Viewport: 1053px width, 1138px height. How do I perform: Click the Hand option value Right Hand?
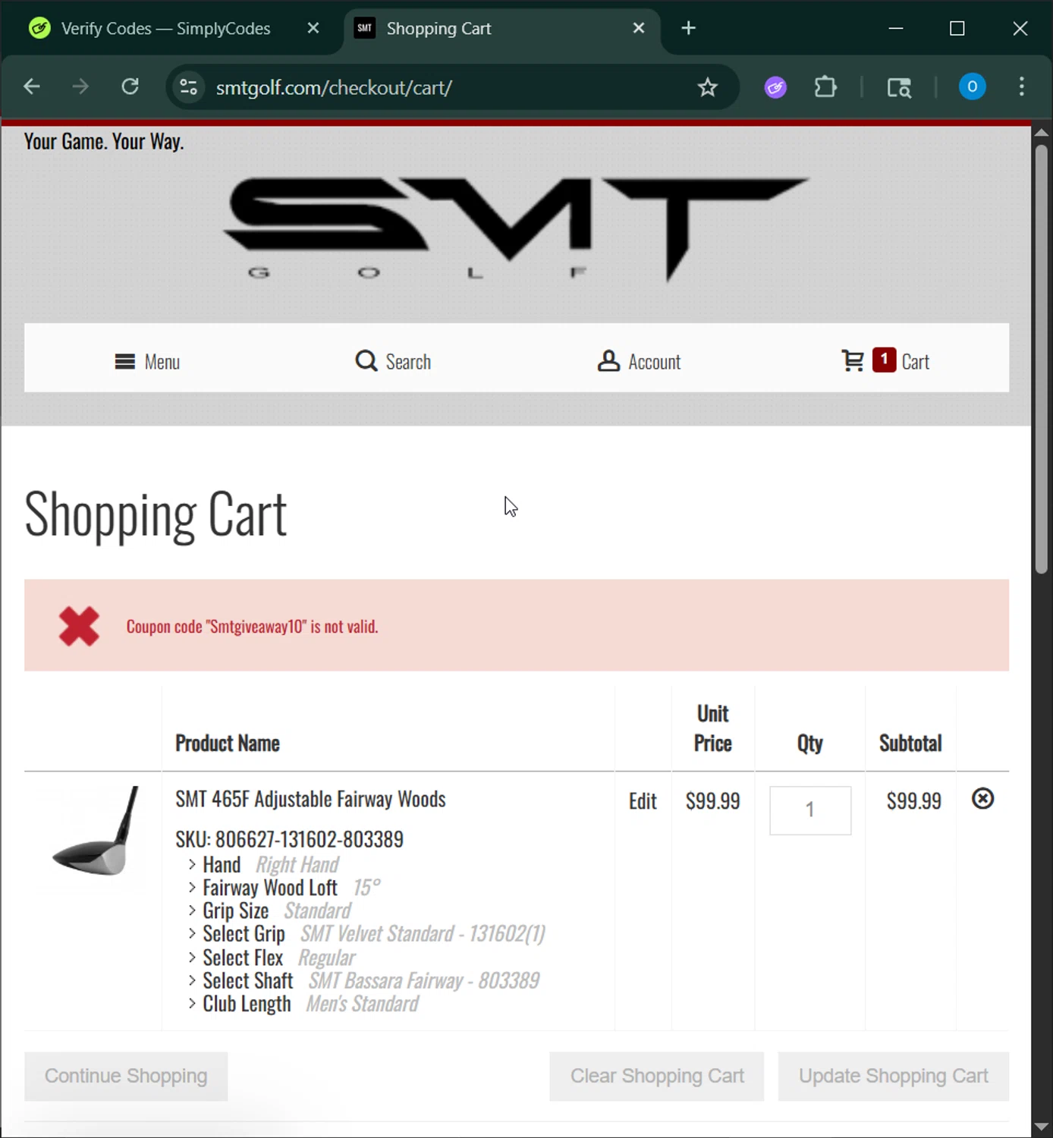(x=297, y=865)
